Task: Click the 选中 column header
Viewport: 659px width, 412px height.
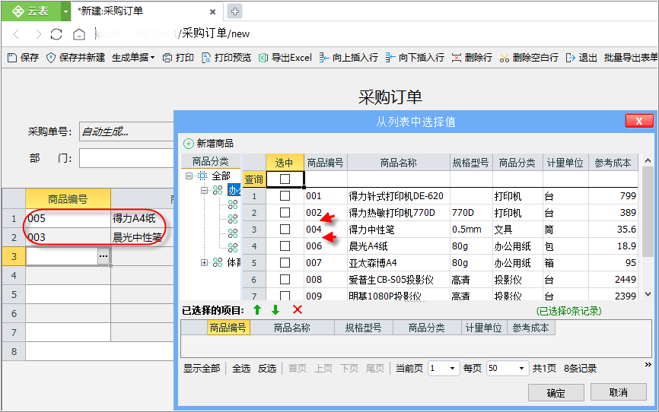Action: tap(285, 163)
